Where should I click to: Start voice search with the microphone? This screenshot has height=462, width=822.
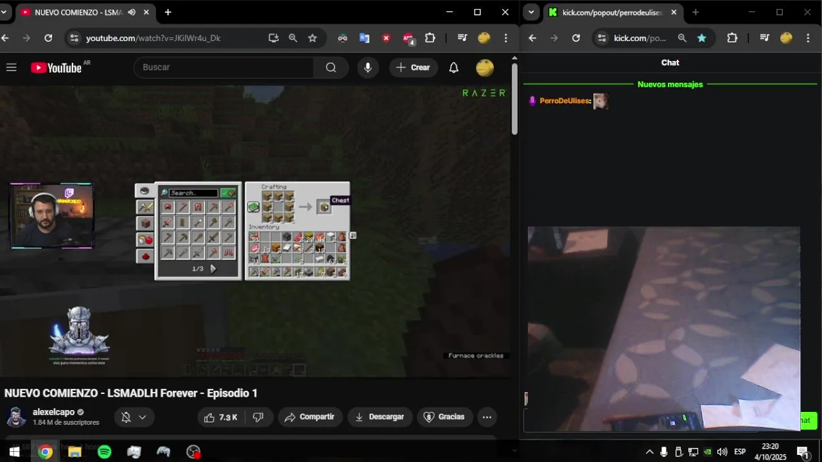coord(367,67)
